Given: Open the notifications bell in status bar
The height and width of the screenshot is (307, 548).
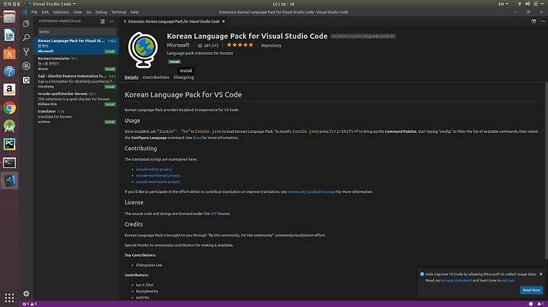Looking at the screenshot, I should tap(540, 304).
